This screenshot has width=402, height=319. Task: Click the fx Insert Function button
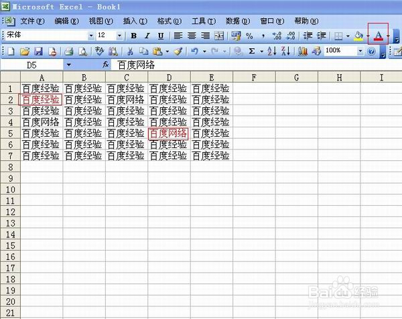pos(105,65)
